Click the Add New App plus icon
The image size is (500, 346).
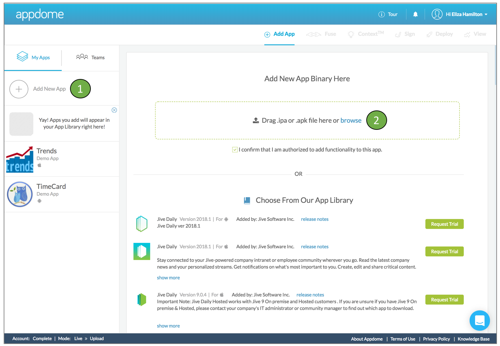click(x=19, y=89)
